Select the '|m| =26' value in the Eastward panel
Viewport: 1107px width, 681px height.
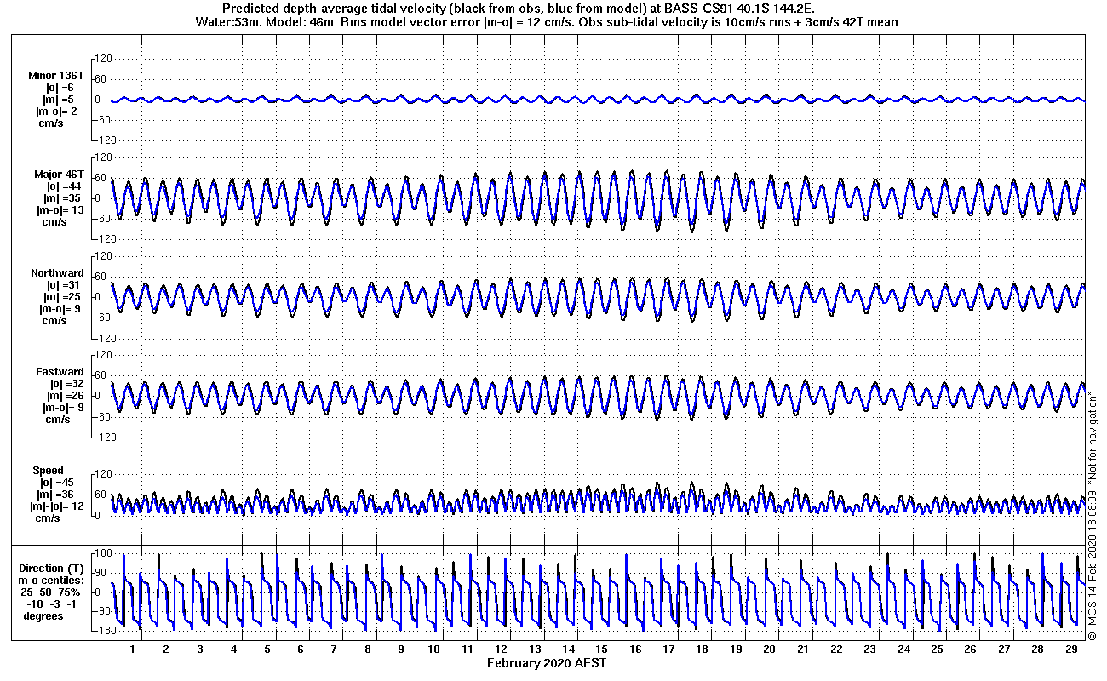(x=64, y=396)
